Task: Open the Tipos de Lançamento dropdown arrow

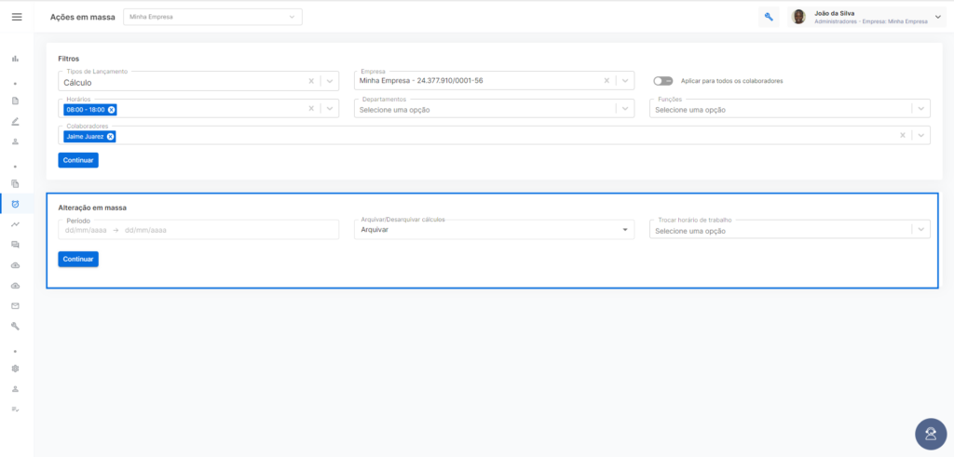Action: (x=329, y=81)
